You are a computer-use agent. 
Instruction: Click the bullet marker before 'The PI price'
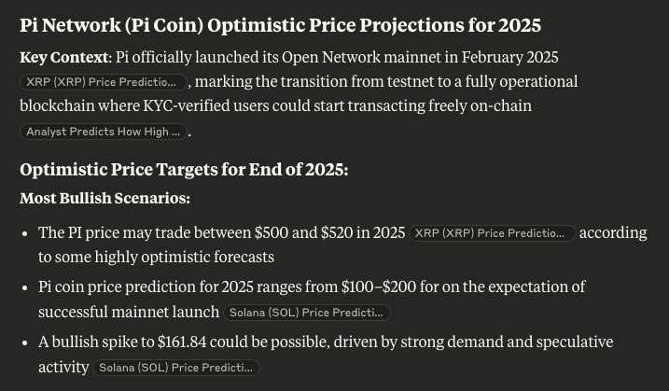24,233
